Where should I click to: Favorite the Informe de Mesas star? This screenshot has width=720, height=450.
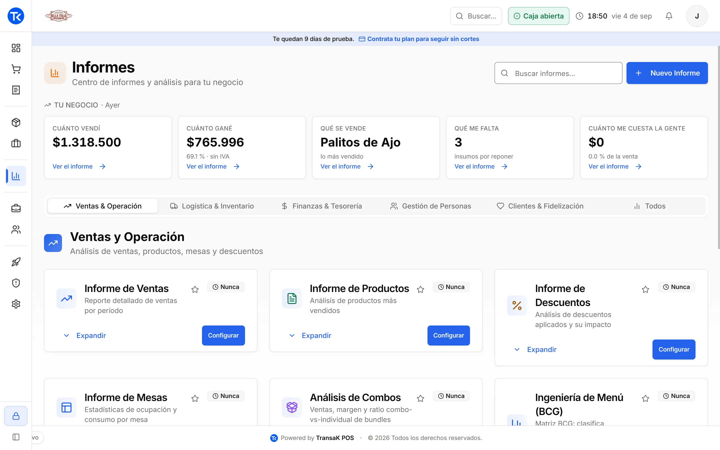click(195, 398)
